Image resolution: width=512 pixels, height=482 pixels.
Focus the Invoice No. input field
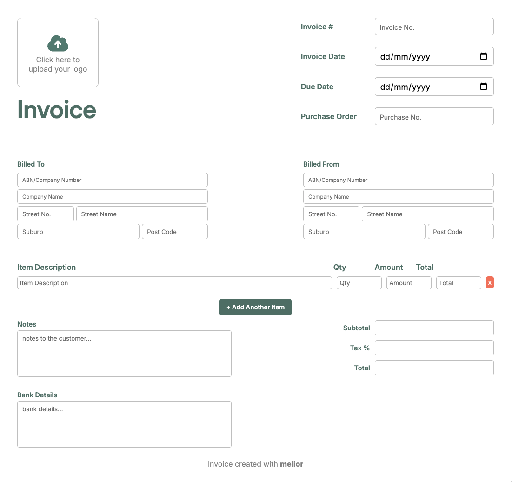(433, 27)
